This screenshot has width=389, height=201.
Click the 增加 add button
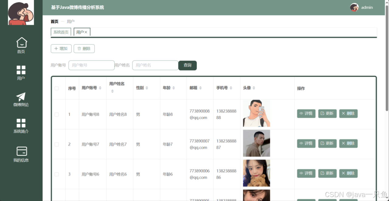pos(61,48)
